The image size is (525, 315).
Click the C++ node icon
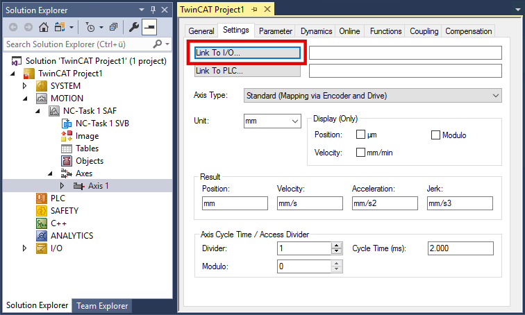tap(42, 223)
